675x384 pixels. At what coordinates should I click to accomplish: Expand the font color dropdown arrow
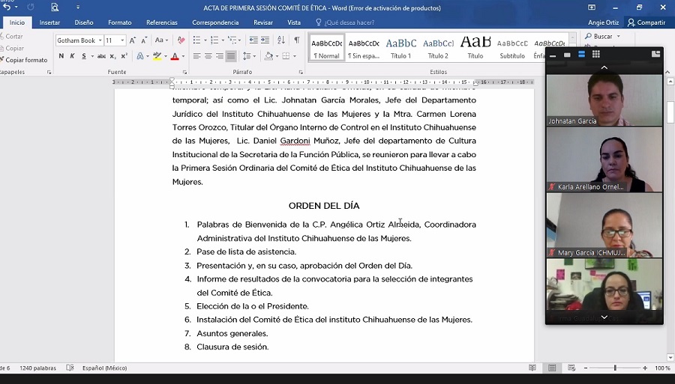pyautogui.click(x=183, y=56)
